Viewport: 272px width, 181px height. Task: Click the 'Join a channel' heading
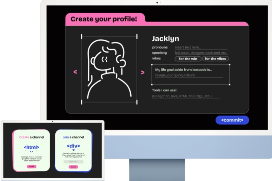[73, 137]
